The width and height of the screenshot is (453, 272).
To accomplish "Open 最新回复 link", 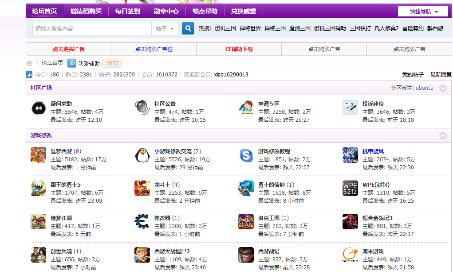I will 441,74.
